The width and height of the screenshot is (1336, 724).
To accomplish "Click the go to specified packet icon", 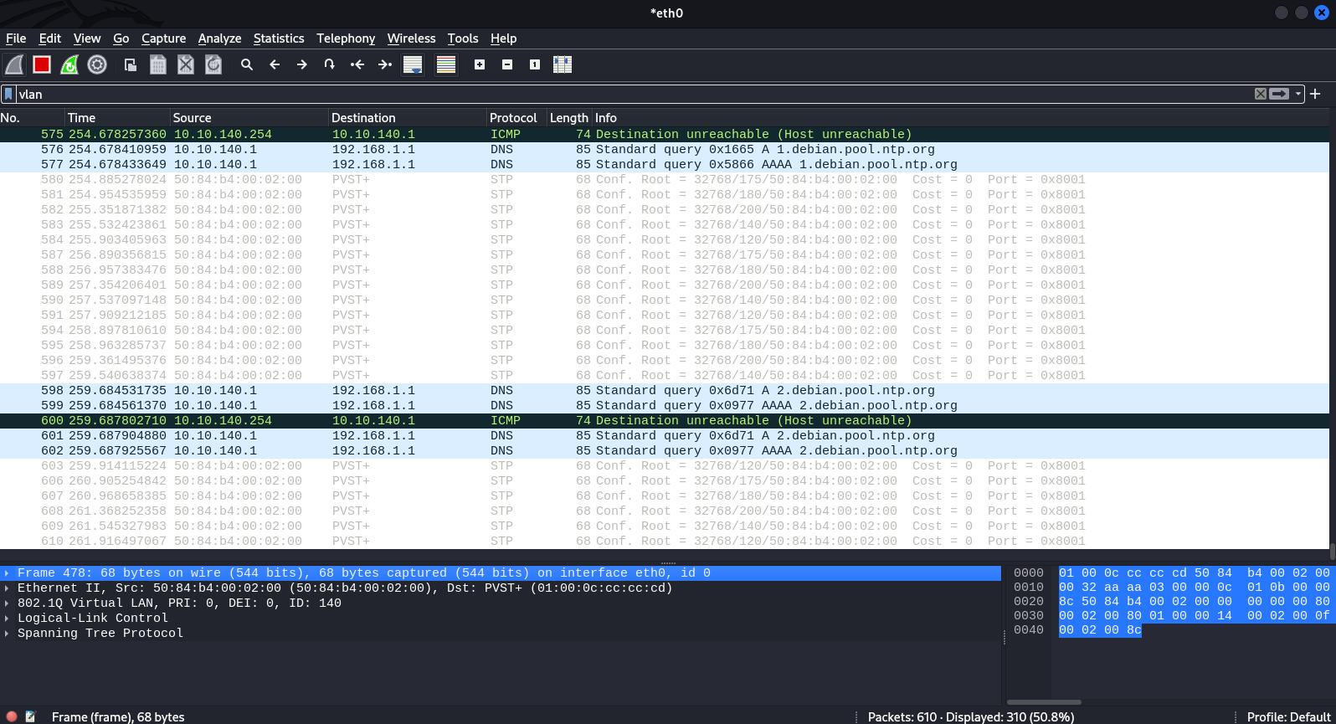I will 330,64.
